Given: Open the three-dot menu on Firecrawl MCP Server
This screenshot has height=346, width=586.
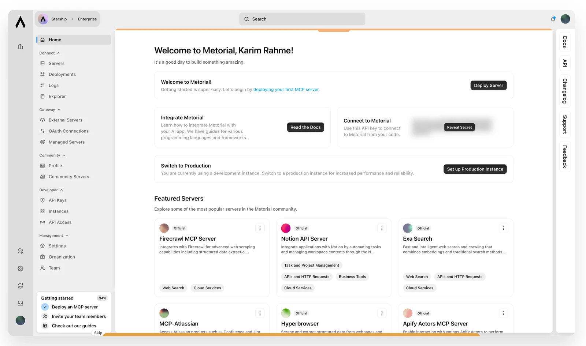Looking at the screenshot, I should click(260, 228).
